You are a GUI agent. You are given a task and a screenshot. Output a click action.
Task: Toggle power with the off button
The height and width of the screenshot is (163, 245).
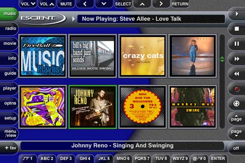tap(236, 148)
